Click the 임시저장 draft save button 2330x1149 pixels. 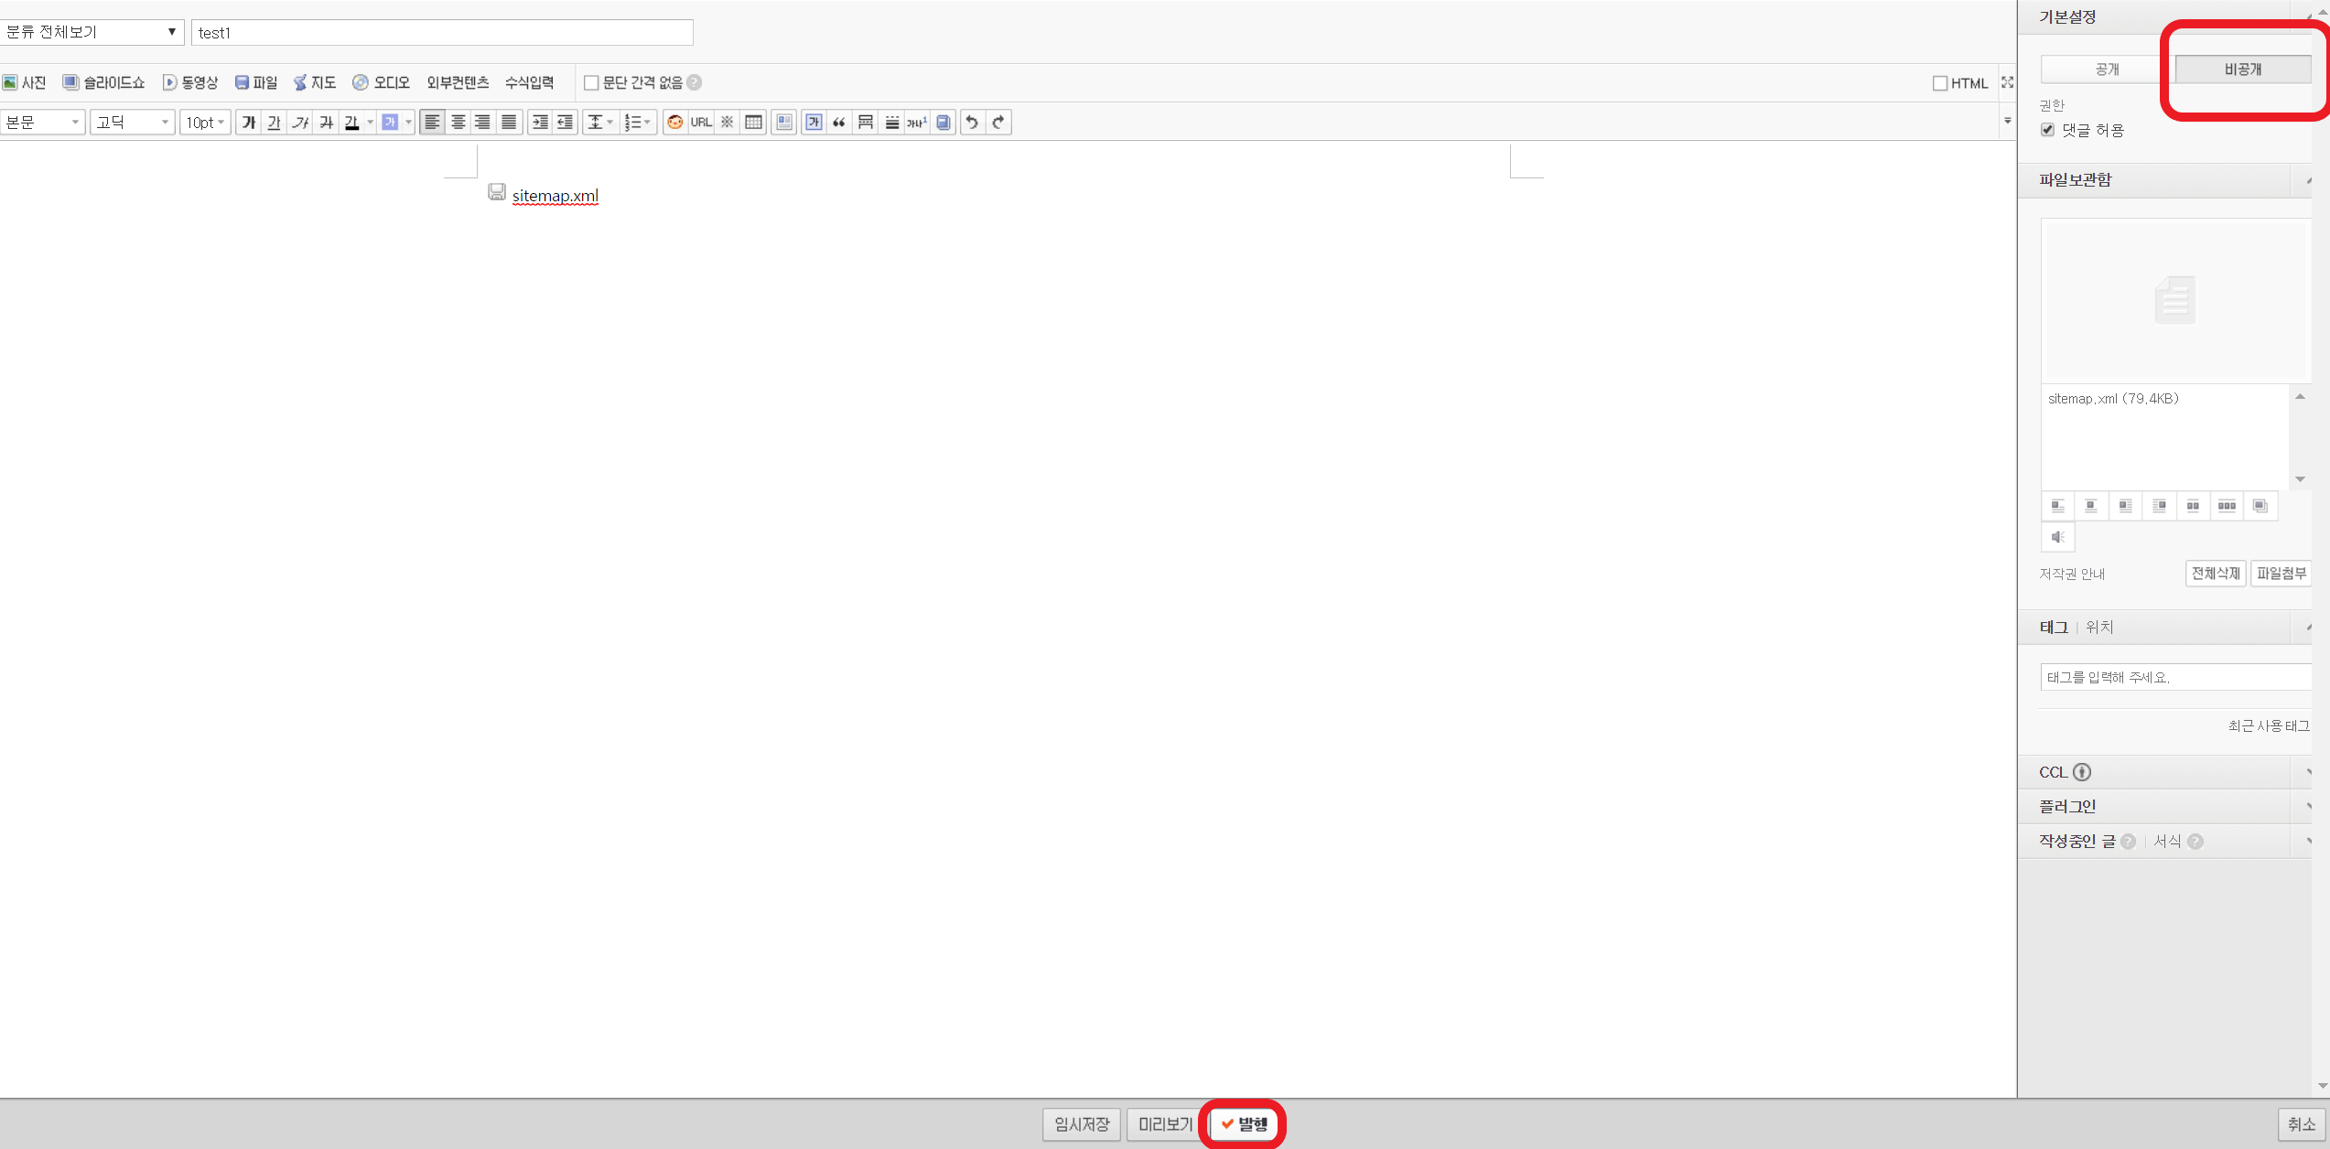pos(1081,1124)
